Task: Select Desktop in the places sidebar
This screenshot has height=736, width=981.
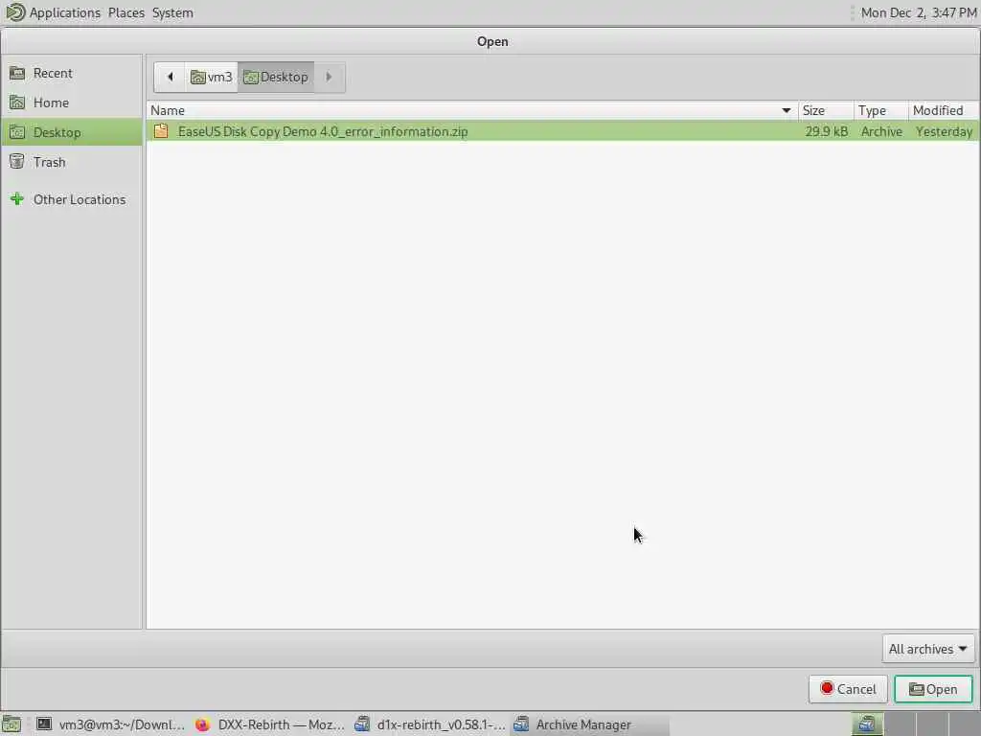Action: tap(71, 132)
